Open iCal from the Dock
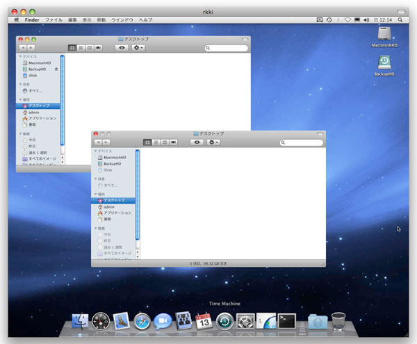 (x=204, y=321)
